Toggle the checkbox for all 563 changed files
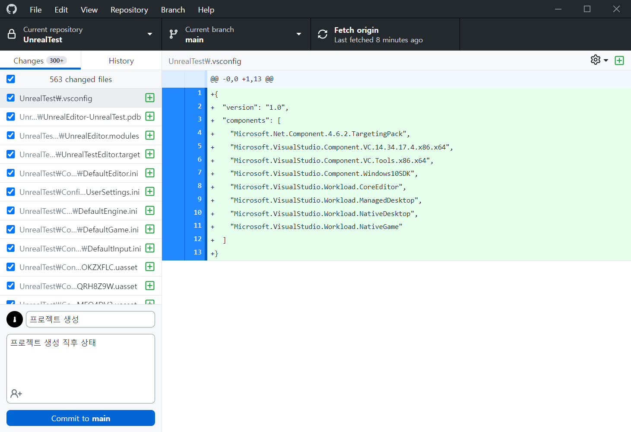Viewport: 631px width, 432px height. tap(11, 79)
